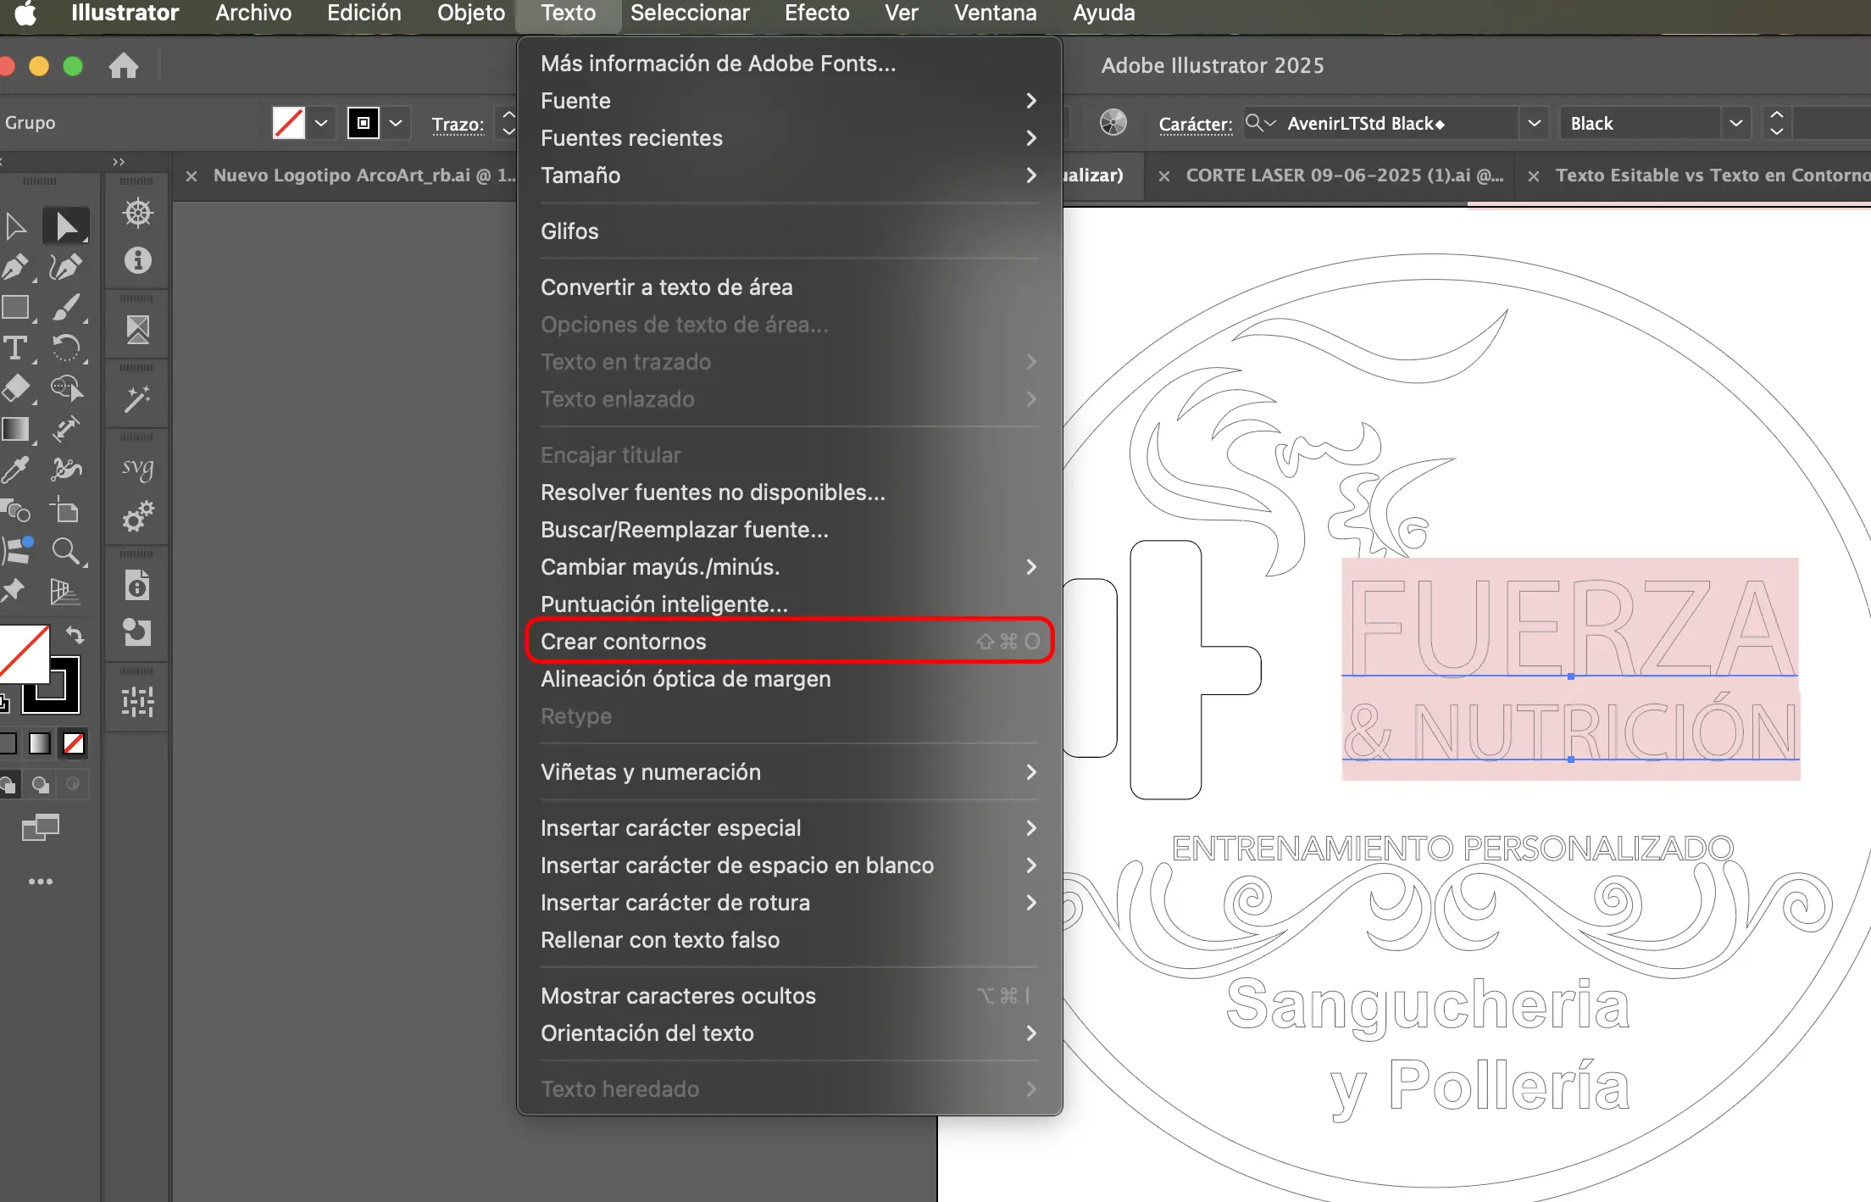Image resolution: width=1871 pixels, height=1202 pixels.
Task: Open the fill color dropdown arrow
Action: [x=321, y=123]
